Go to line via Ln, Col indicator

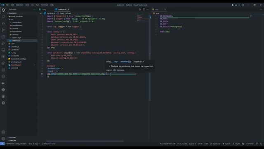coord(182,144)
